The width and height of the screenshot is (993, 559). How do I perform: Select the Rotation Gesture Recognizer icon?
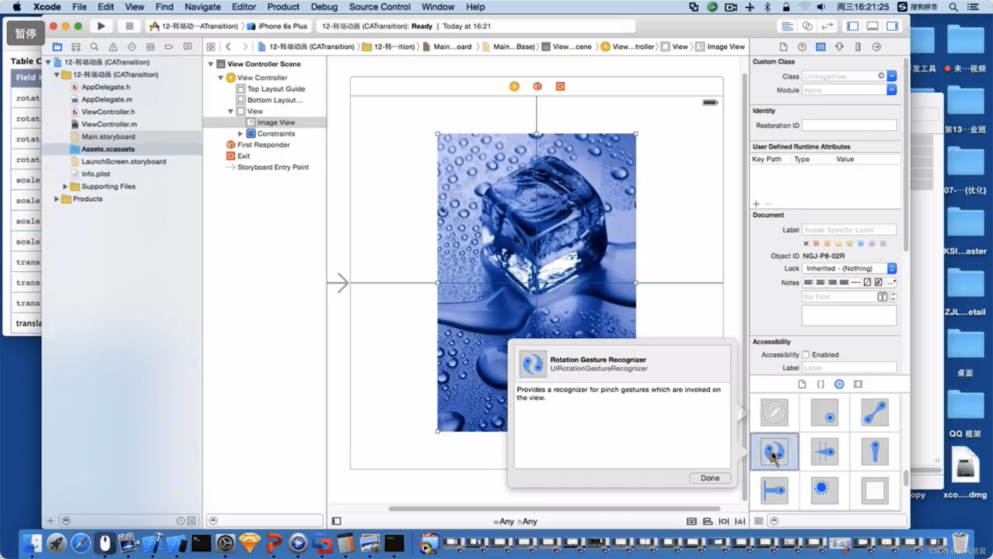(x=774, y=451)
